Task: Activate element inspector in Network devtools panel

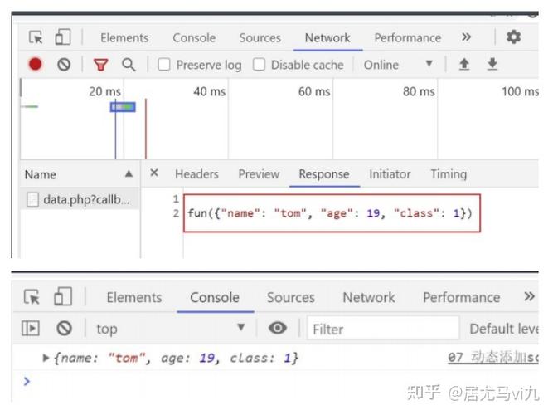Action: point(36,37)
